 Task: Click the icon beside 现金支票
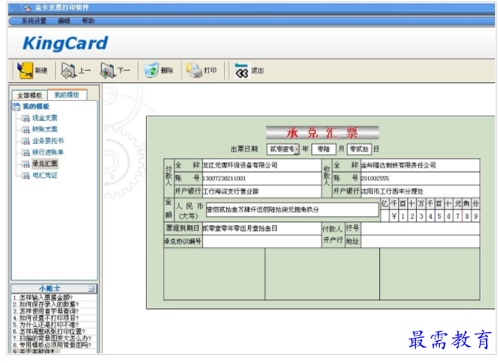[25, 119]
